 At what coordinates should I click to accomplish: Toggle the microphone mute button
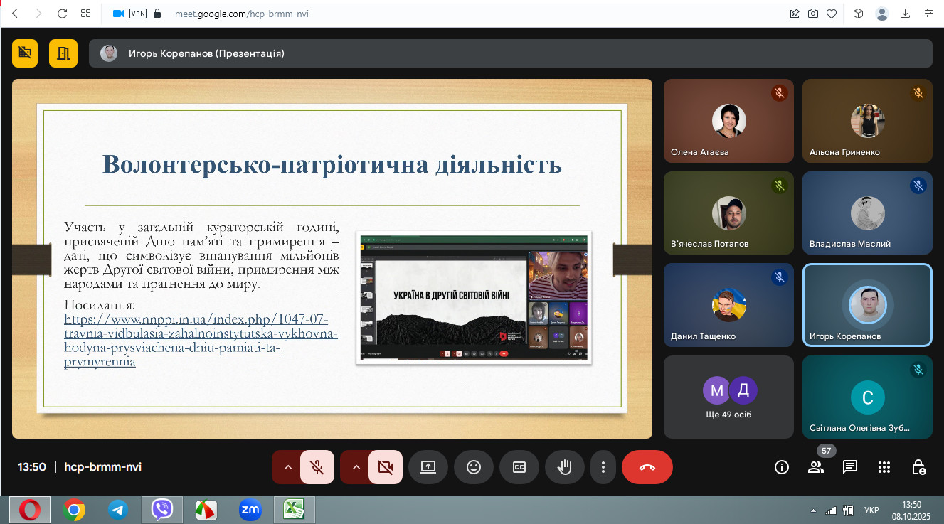pyautogui.click(x=317, y=467)
